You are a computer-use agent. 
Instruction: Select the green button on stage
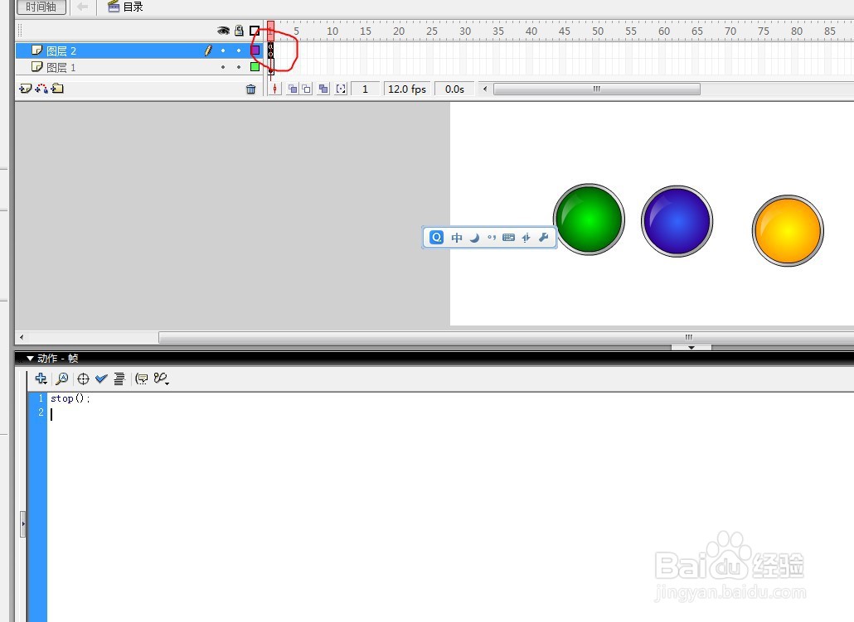click(x=589, y=219)
